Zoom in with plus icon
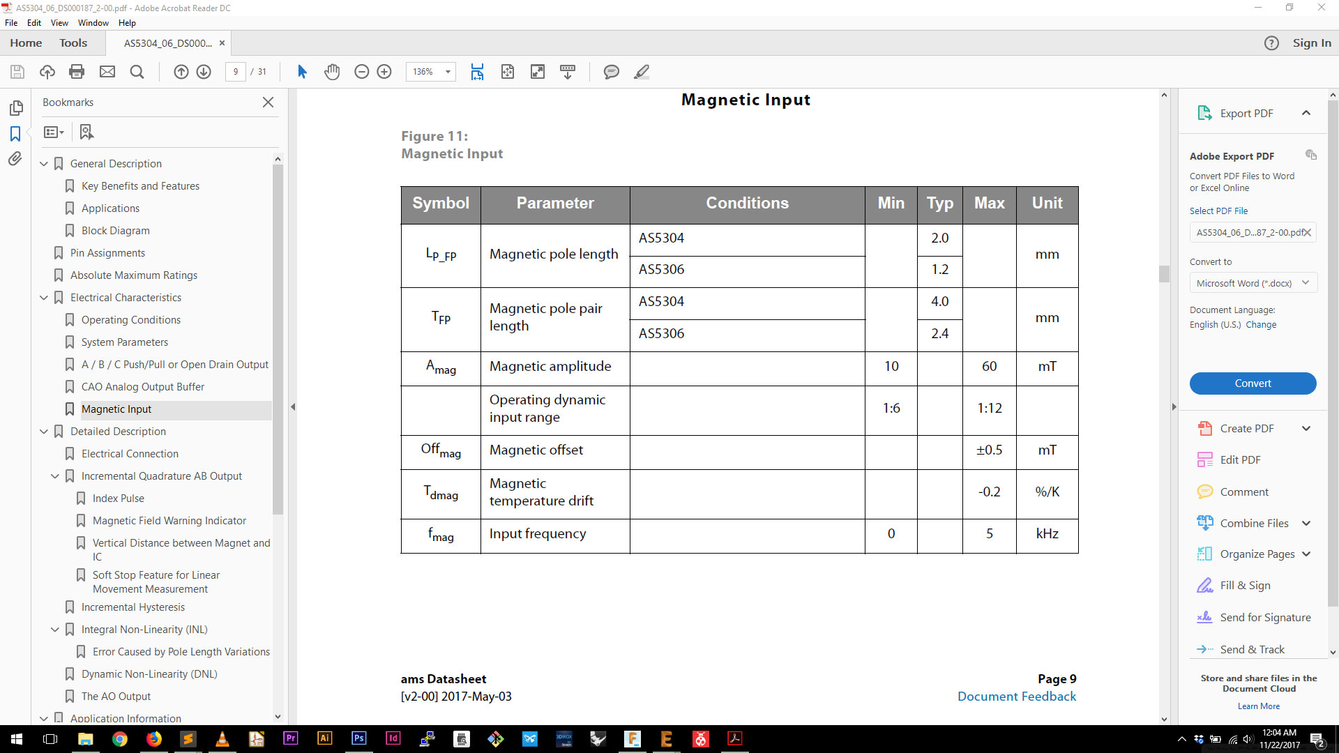 point(384,72)
